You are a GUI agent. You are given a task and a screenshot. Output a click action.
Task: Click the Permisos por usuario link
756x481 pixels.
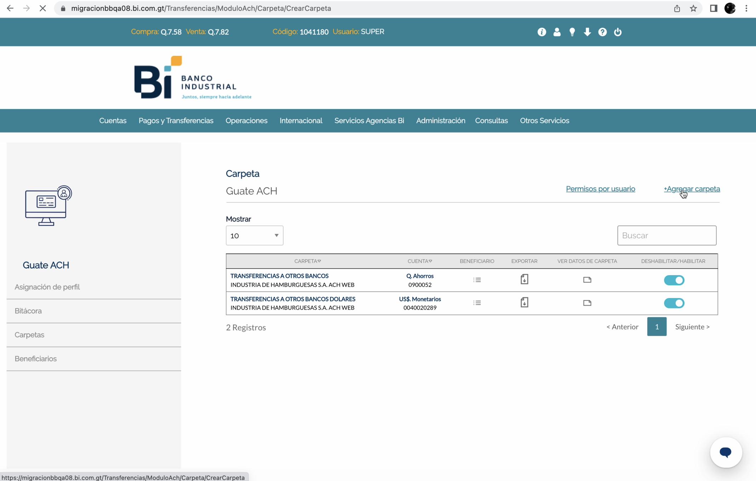(600, 189)
